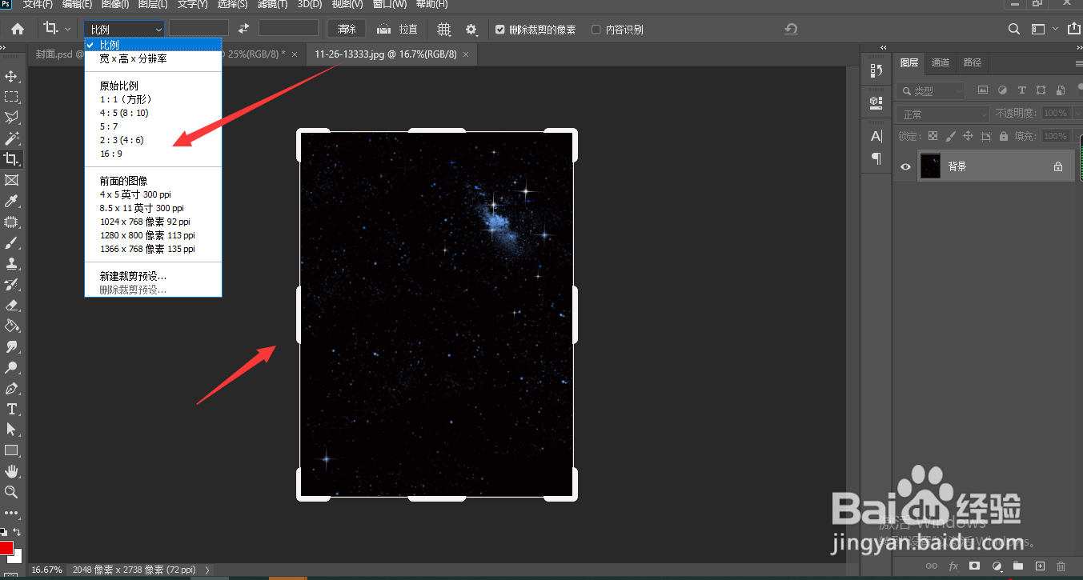Expand the Crop tool preset picker arrow
Image resolution: width=1083 pixels, height=580 pixels.
click(67, 30)
